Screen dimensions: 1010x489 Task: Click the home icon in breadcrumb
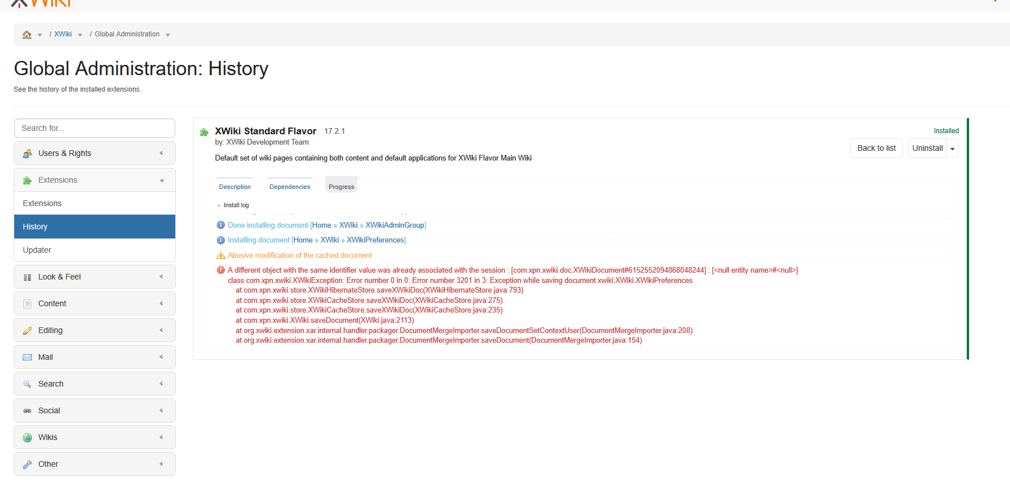pyautogui.click(x=27, y=35)
